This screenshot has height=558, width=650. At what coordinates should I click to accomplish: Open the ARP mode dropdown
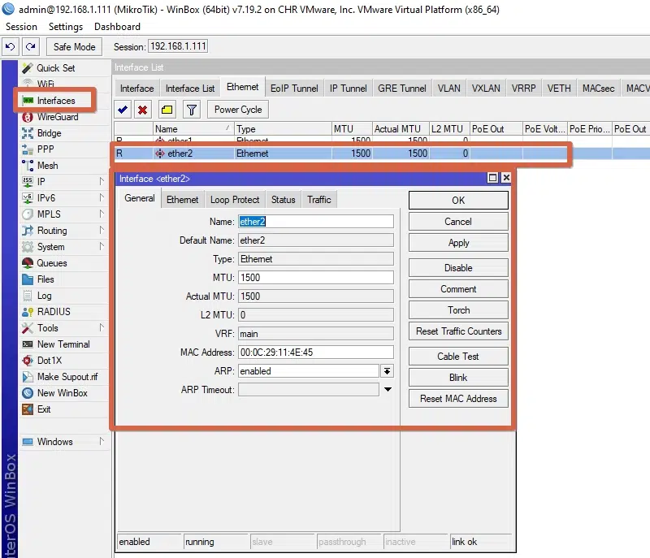(388, 371)
